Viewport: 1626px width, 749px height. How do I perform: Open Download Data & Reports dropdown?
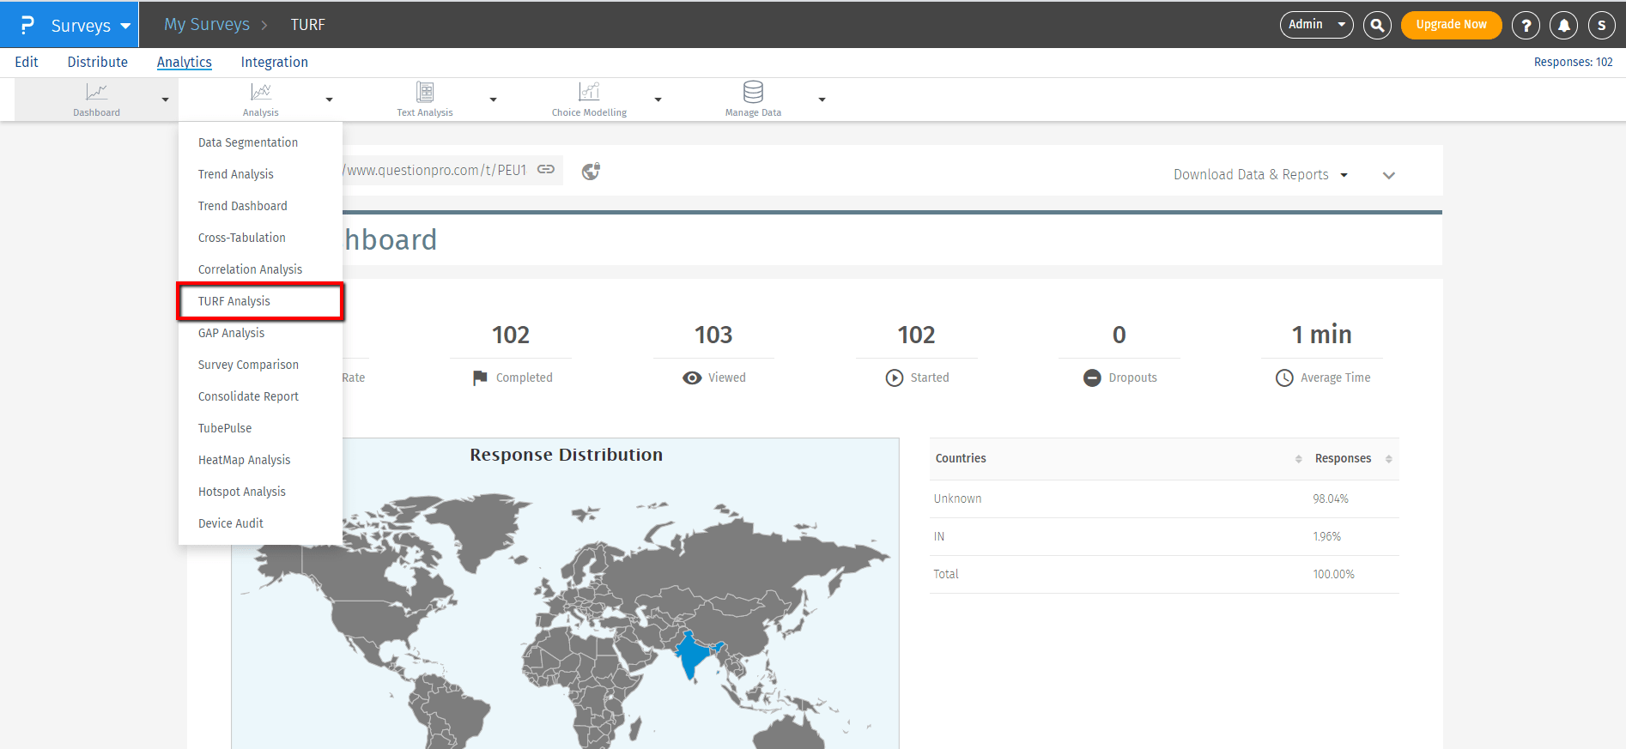[x=1260, y=175]
